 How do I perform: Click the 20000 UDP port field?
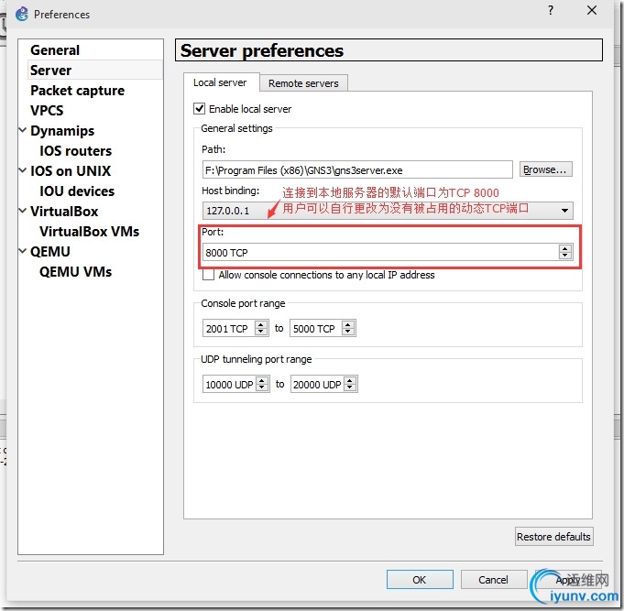pyautogui.click(x=317, y=384)
